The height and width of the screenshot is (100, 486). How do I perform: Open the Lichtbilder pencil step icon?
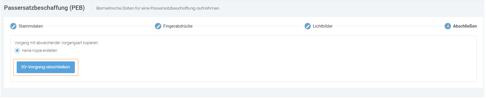307,26
